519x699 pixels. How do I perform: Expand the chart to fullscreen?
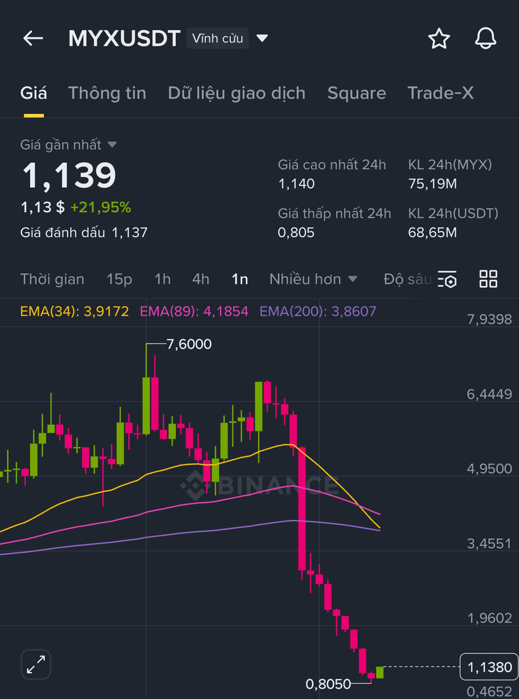coord(36,664)
